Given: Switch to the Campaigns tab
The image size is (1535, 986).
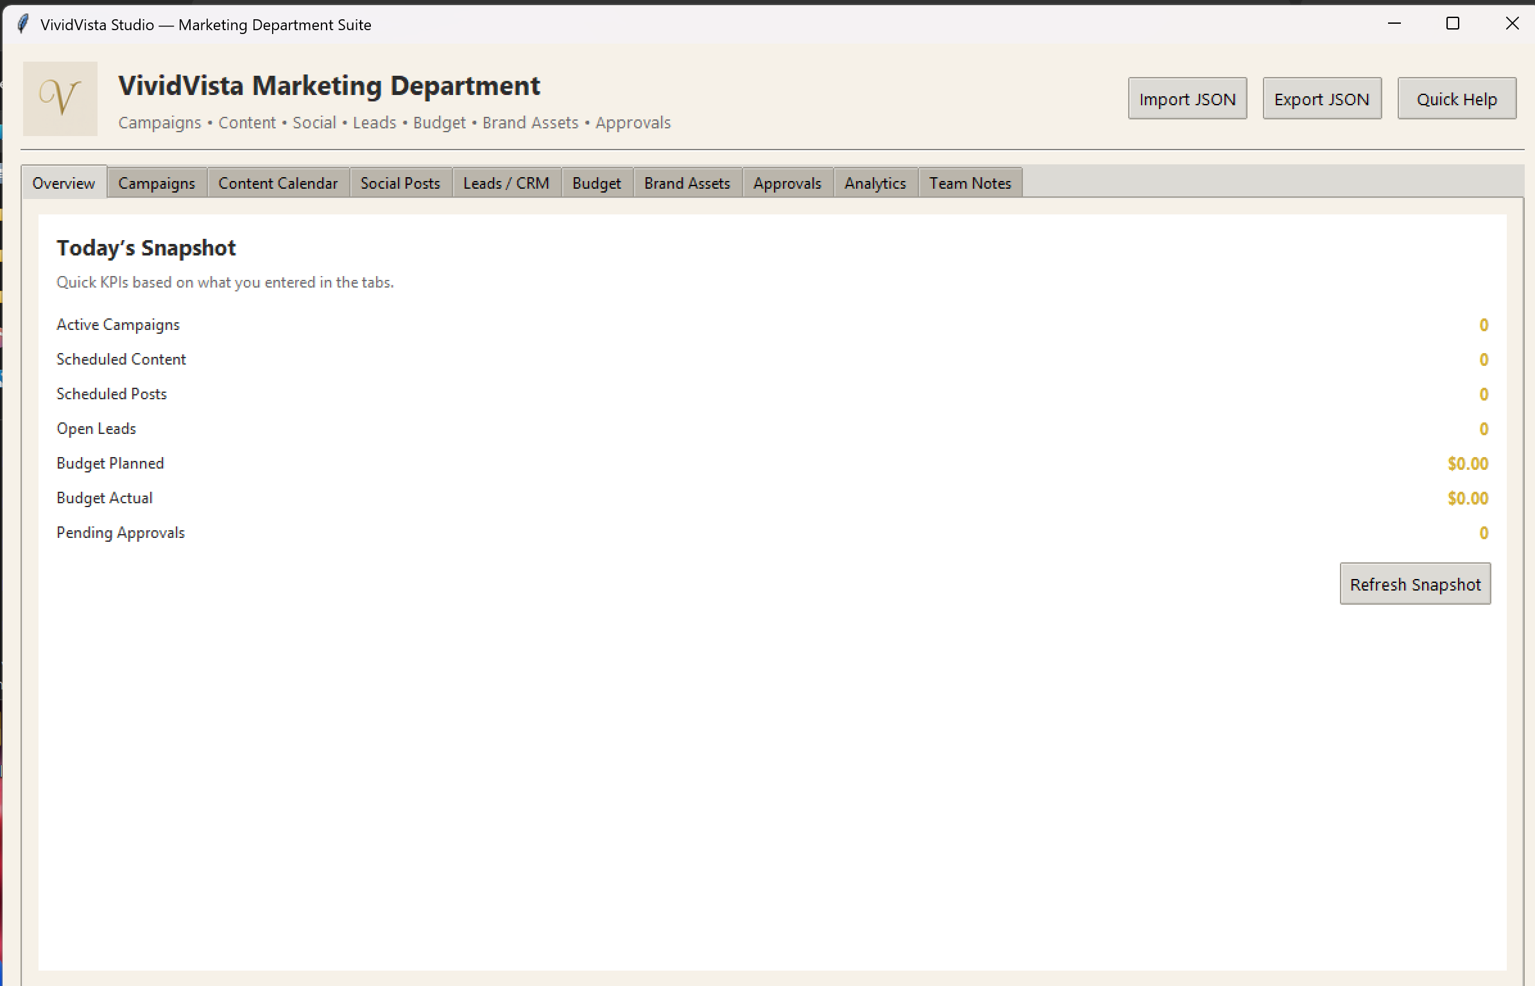Looking at the screenshot, I should (x=157, y=183).
